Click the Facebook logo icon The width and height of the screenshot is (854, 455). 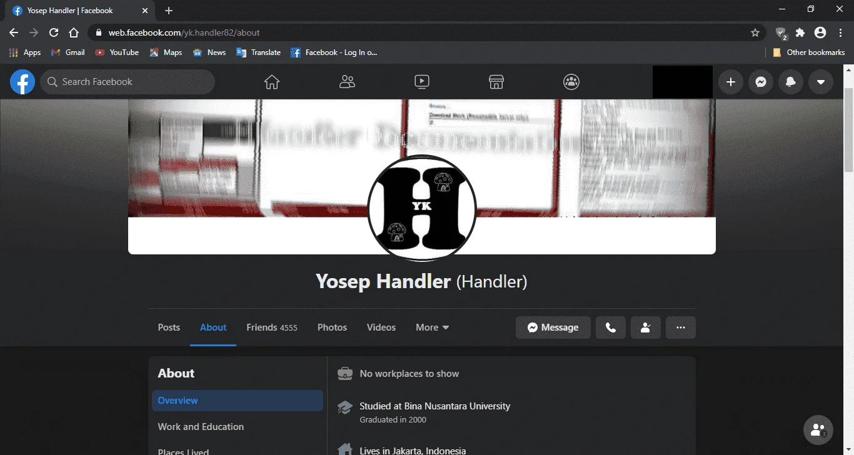tap(23, 82)
